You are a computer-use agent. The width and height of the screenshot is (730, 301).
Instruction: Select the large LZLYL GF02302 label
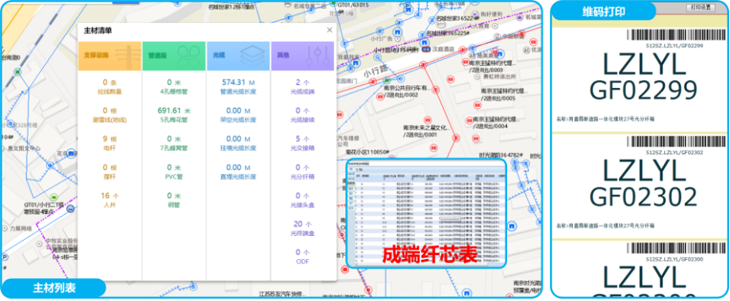click(x=644, y=184)
